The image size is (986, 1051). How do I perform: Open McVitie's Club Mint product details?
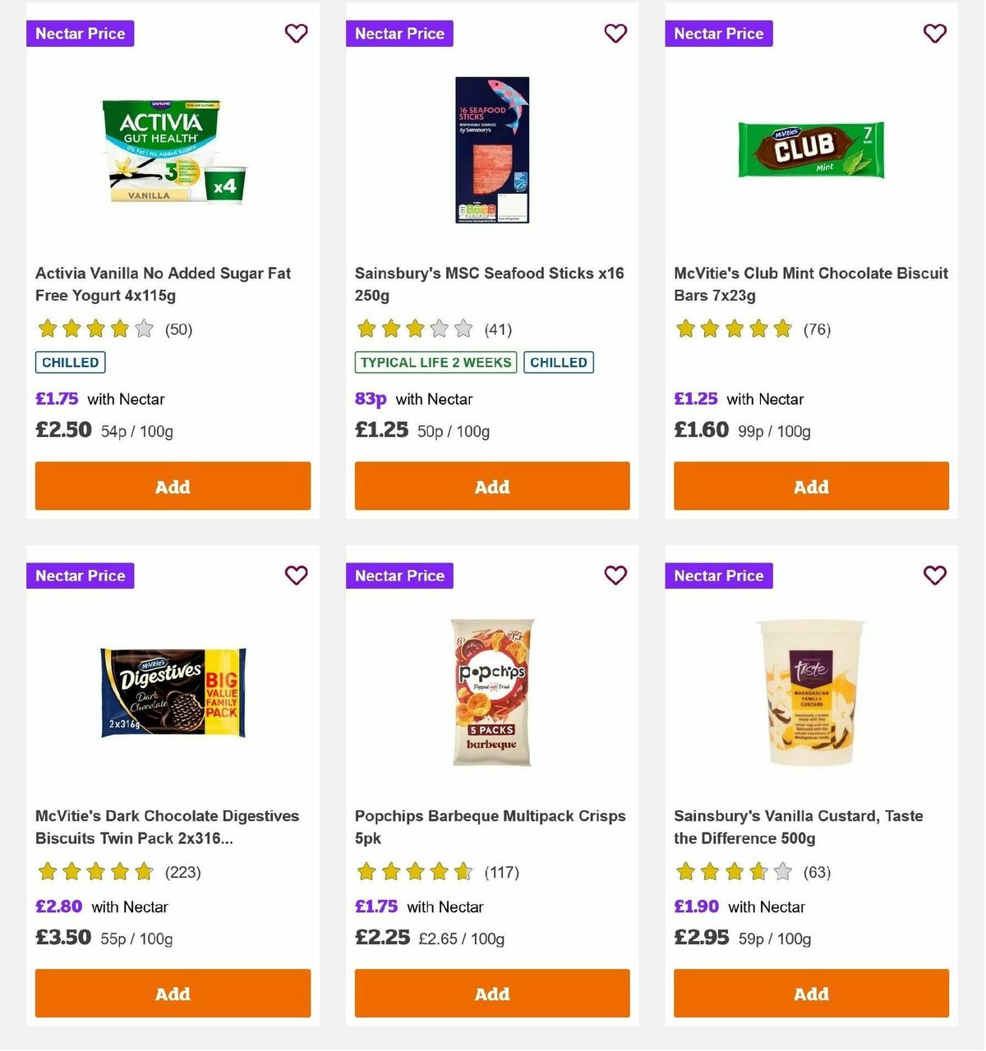click(811, 284)
